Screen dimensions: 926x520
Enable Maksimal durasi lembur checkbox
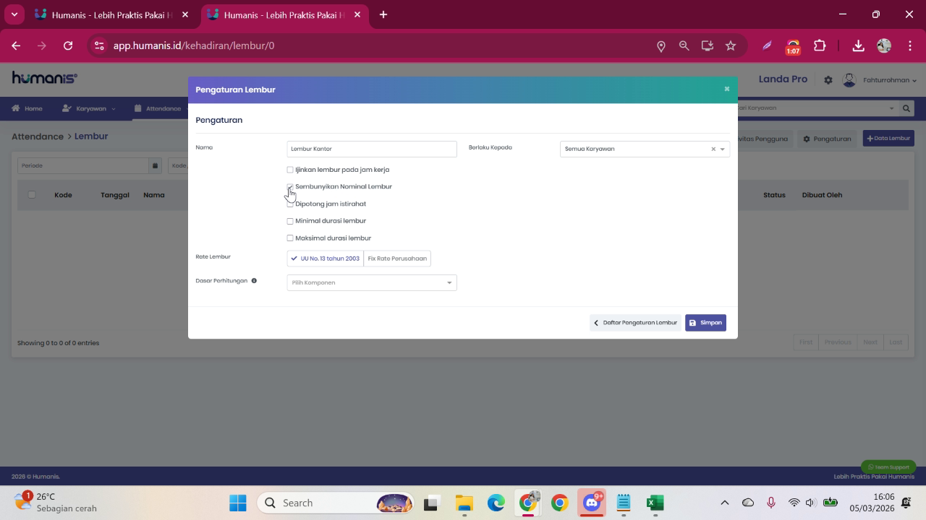[290, 238]
